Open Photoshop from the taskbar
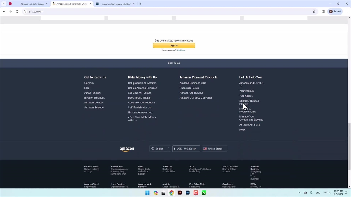 pyautogui.click(x=188, y=193)
